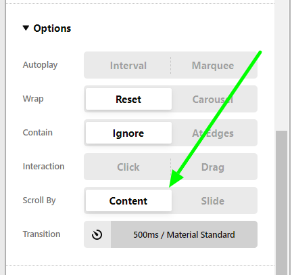Select Reset wrap mode

click(x=128, y=99)
